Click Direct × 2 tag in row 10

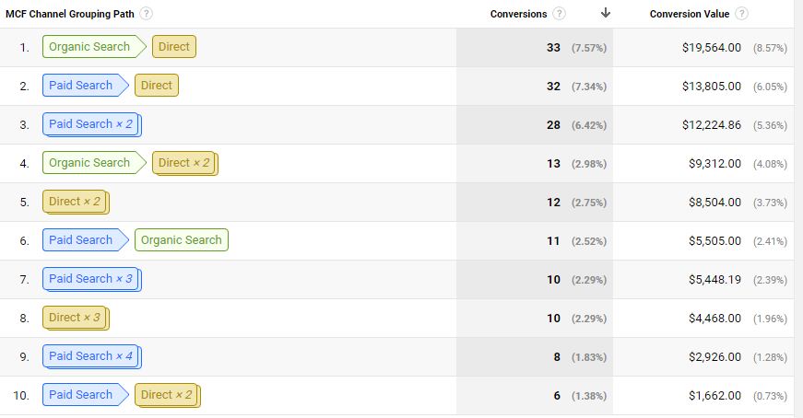[x=166, y=395]
